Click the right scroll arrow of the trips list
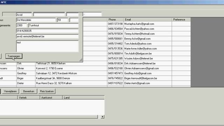The height and width of the screenshot is (126, 224). [x=103, y=117]
